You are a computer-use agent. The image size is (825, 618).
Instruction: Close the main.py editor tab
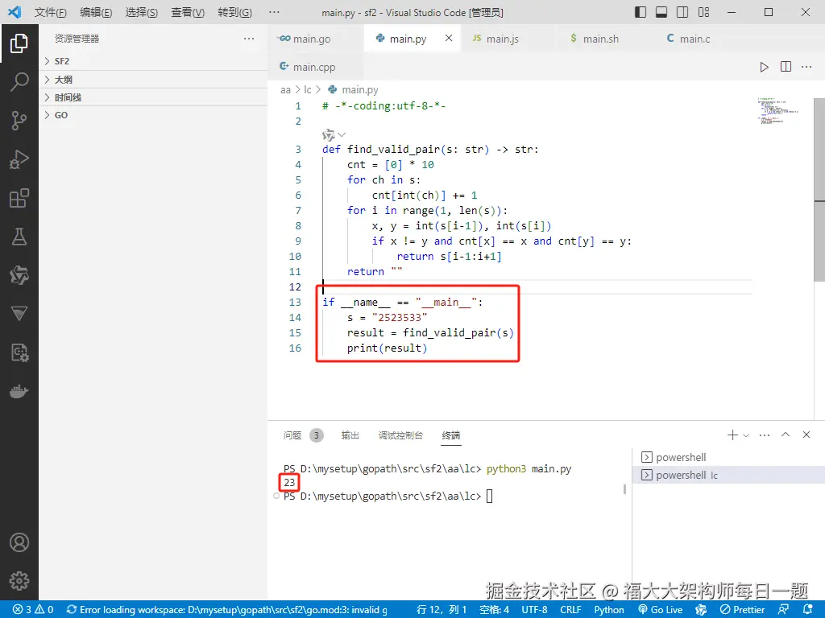coord(448,38)
